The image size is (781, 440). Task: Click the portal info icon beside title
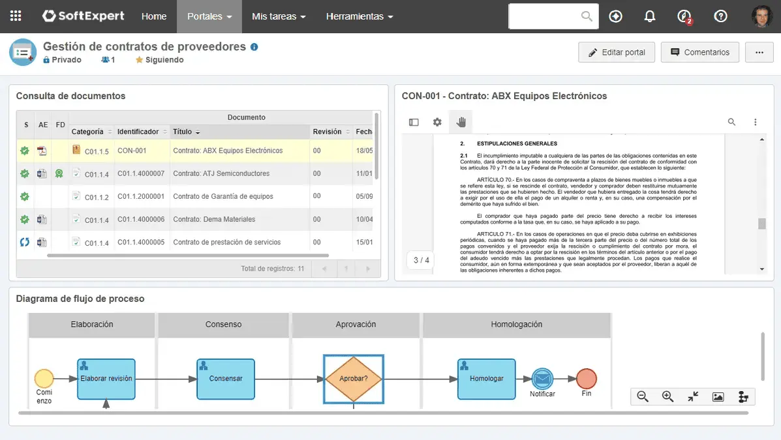254,47
